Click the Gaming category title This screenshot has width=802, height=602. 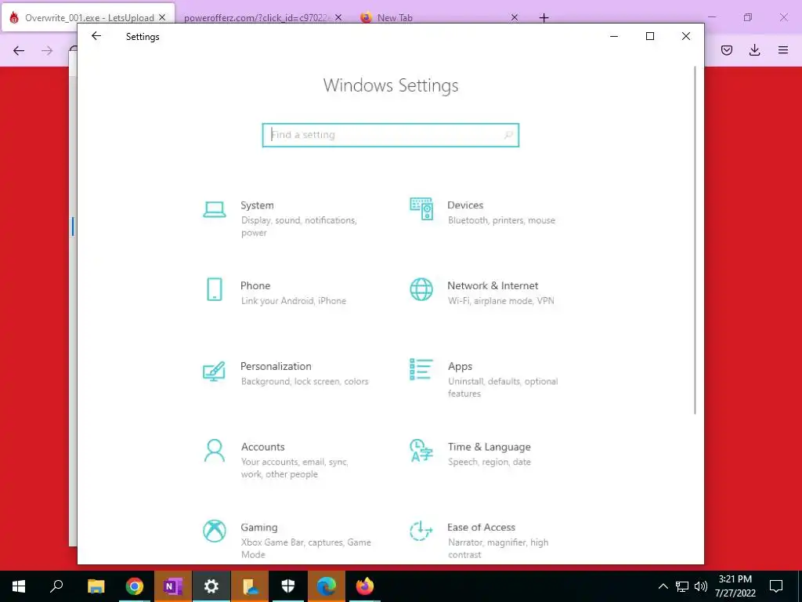258,528
